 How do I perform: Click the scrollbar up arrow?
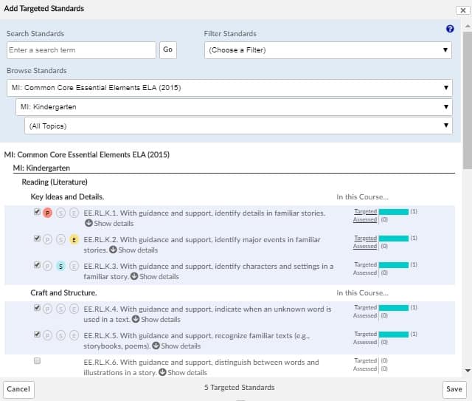pyautogui.click(x=468, y=27)
